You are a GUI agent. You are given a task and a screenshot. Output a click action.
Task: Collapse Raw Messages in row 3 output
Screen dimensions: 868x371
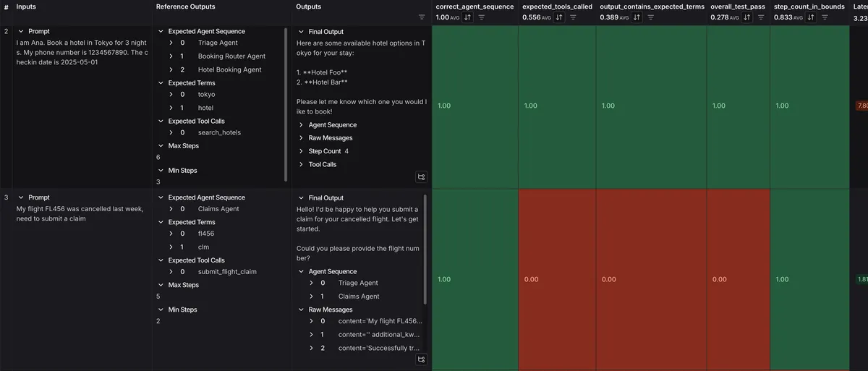301,310
